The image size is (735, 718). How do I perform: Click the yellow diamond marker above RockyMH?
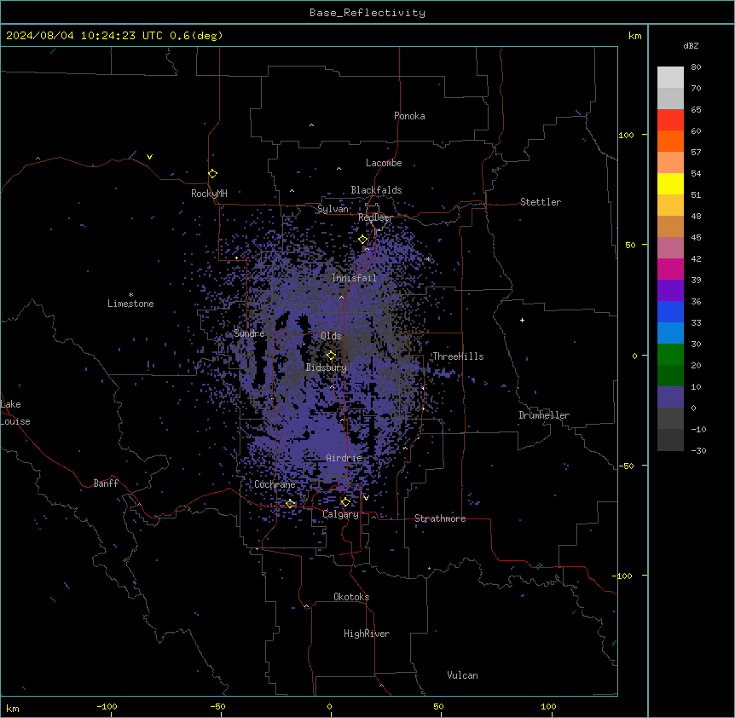coord(213,174)
